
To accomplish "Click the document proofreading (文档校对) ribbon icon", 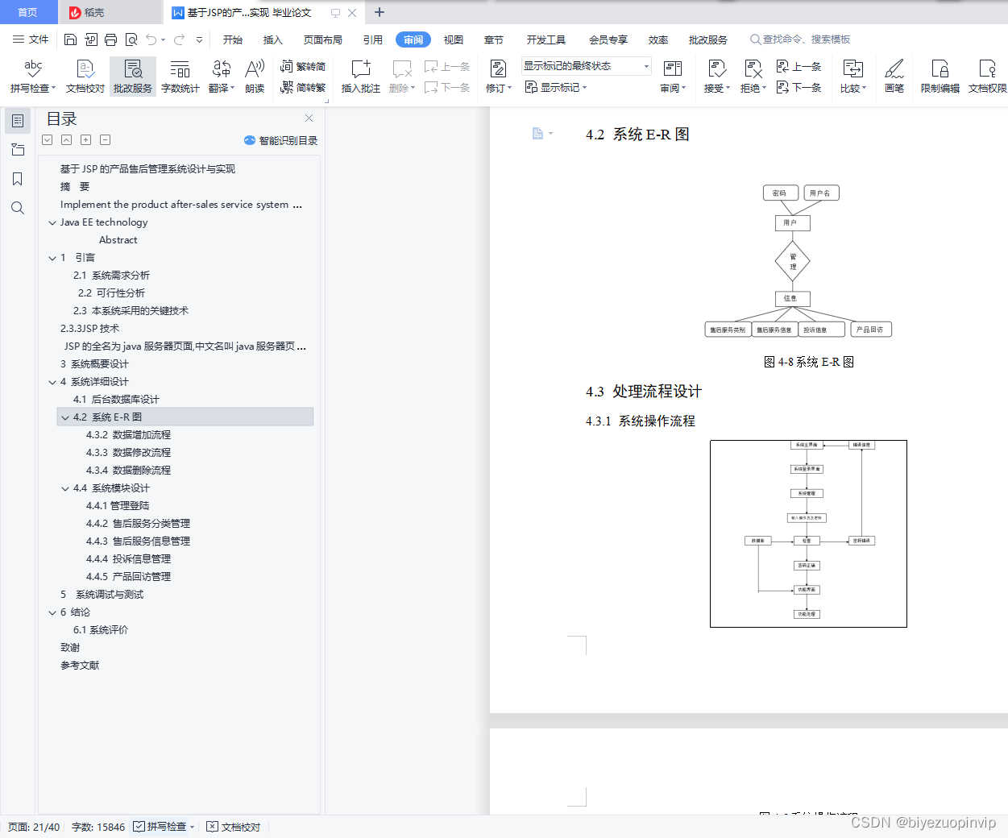I will (85, 77).
